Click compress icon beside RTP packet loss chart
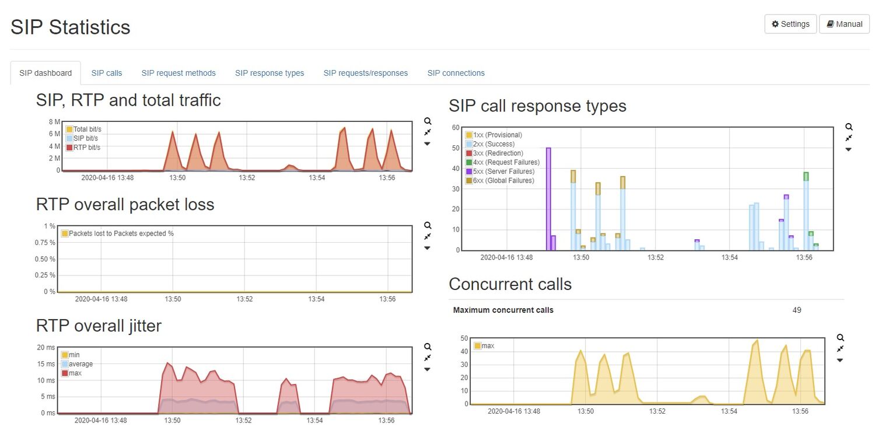Viewport: 875px width, 437px height. click(x=428, y=236)
